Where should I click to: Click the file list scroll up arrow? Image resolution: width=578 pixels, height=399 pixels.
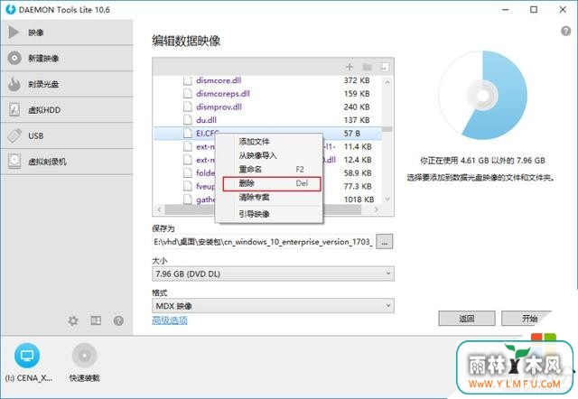[x=387, y=82]
